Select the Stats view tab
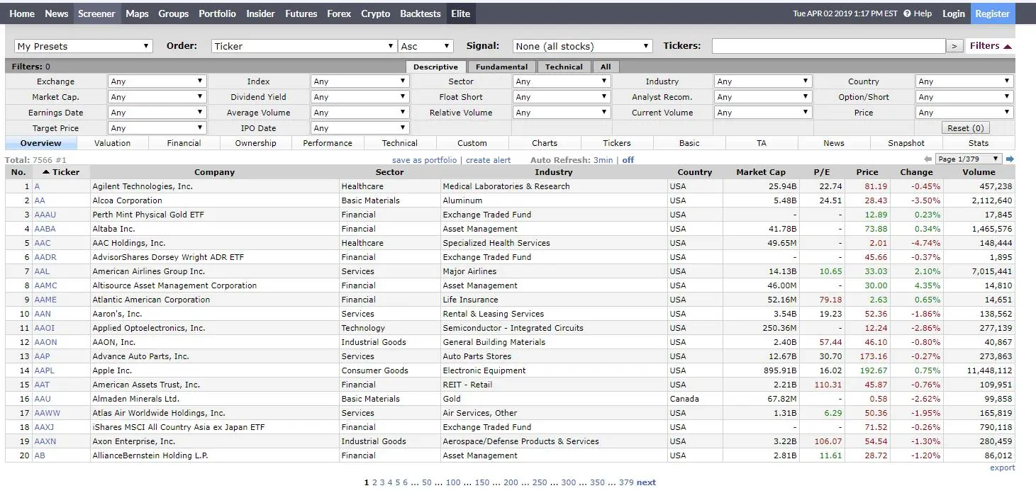Viewport: 1036px width, 493px height. pos(979,143)
